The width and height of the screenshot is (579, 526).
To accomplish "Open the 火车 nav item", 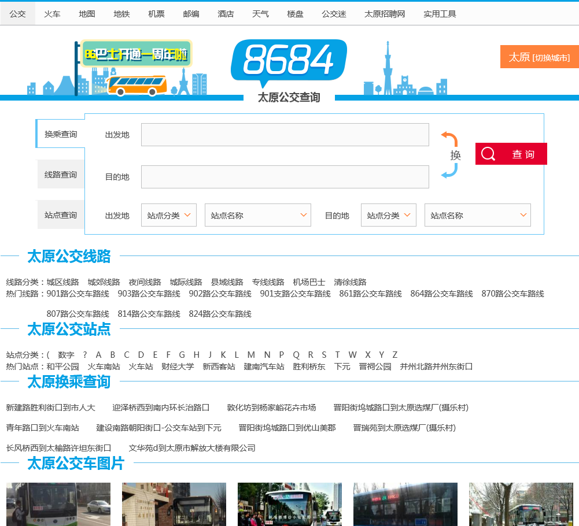I will 52,14.
